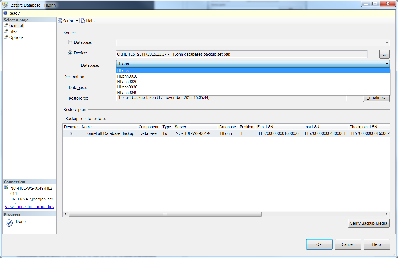Click the browse device ellipsis button
This screenshot has height=258, width=398.
tap(384, 54)
